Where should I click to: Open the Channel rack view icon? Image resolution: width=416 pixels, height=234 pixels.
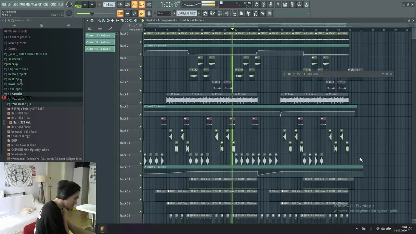pos(220,13)
